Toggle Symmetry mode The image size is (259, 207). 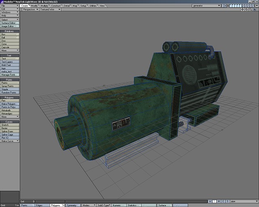(x=73, y=205)
